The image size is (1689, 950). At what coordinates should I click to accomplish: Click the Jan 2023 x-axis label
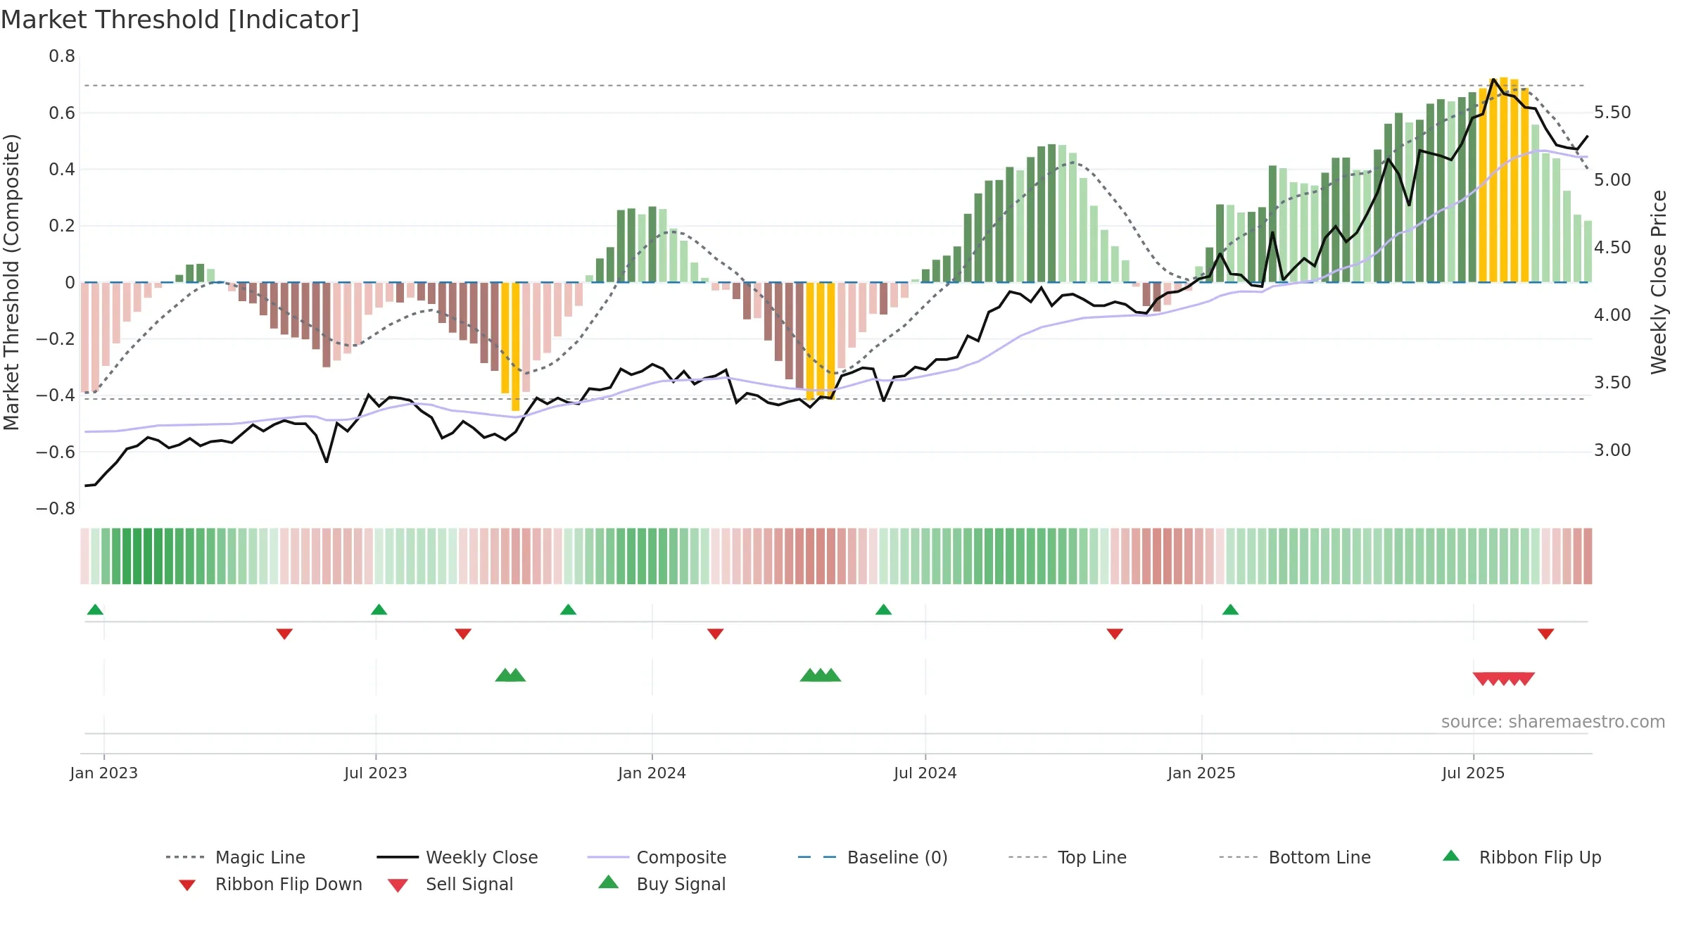pos(104,773)
